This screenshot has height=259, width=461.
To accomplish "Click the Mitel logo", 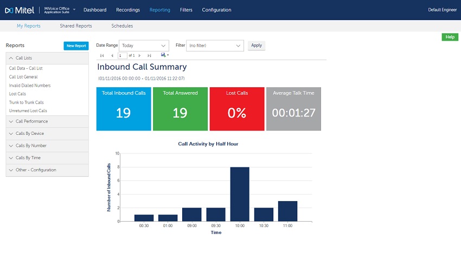I will pyautogui.click(x=20, y=10).
